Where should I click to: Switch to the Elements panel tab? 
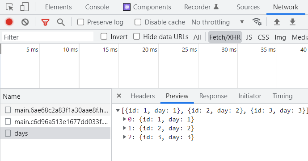click(x=59, y=7)
